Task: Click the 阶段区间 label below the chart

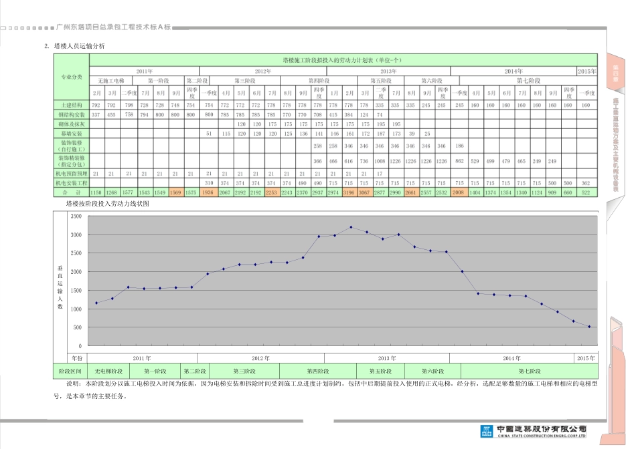Action: click(70, 371)
